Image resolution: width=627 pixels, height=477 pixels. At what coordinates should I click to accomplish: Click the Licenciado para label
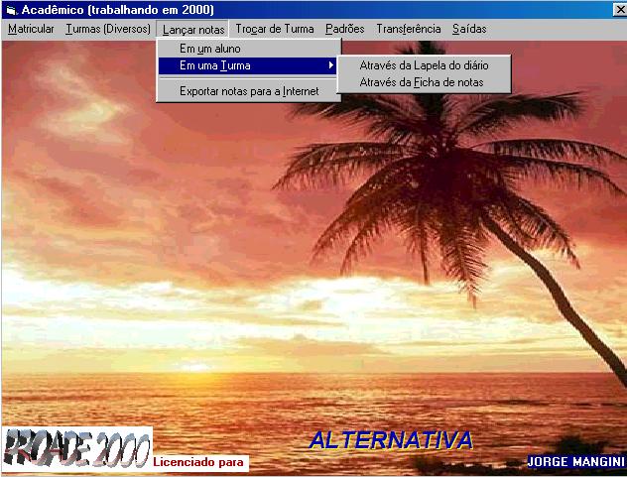(199, 462)
